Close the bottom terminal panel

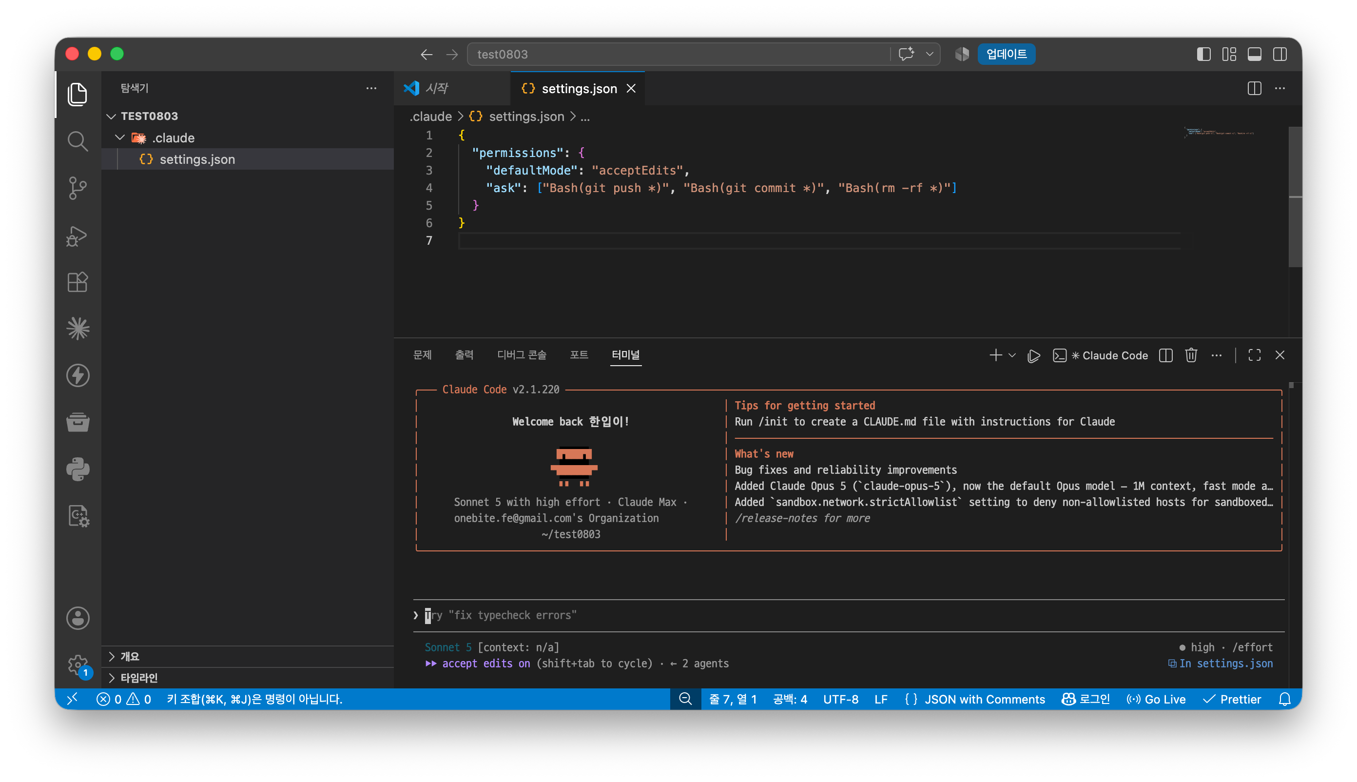[1279, 355]
